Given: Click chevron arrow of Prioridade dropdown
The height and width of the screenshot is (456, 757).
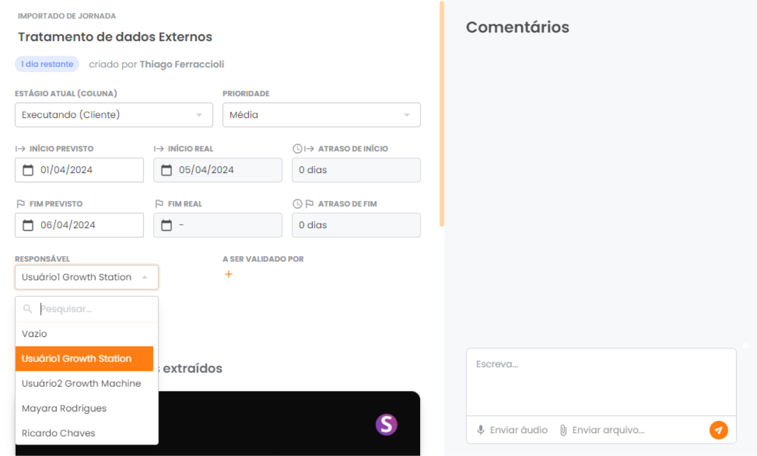Looking at the screenshot, I should [x=407, y=115].
